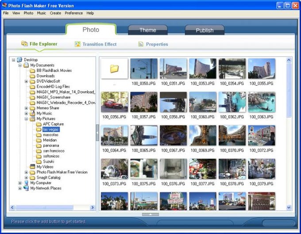Viewport: 301px width, 234px height.
Task: Open Properties section
Action: 153,44
